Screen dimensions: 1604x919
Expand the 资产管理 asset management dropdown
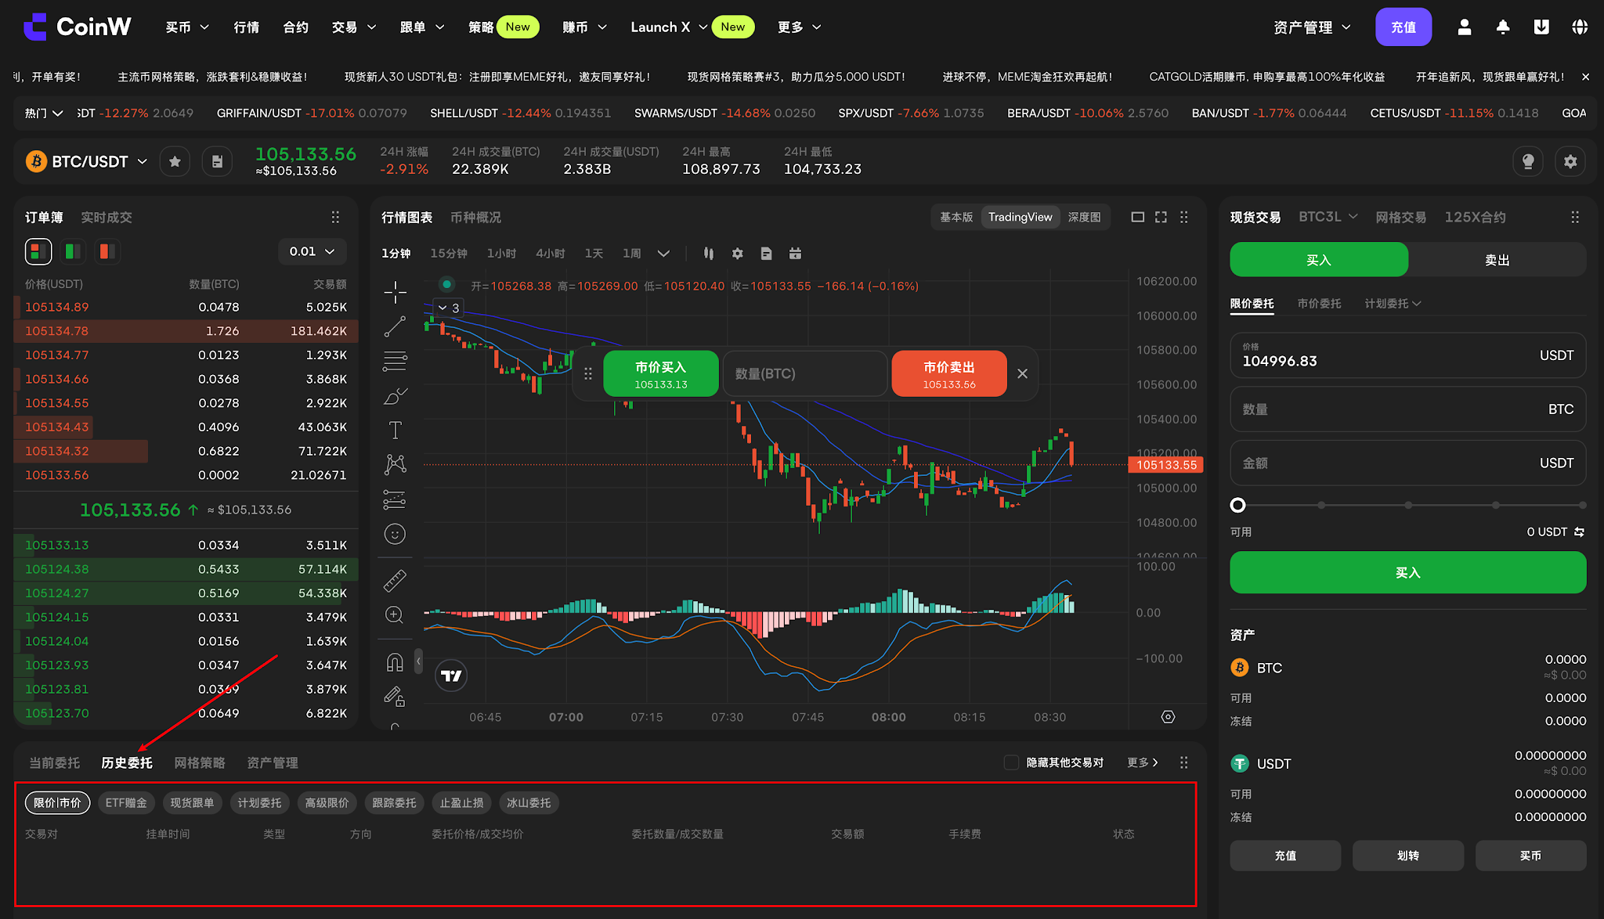1312,27
